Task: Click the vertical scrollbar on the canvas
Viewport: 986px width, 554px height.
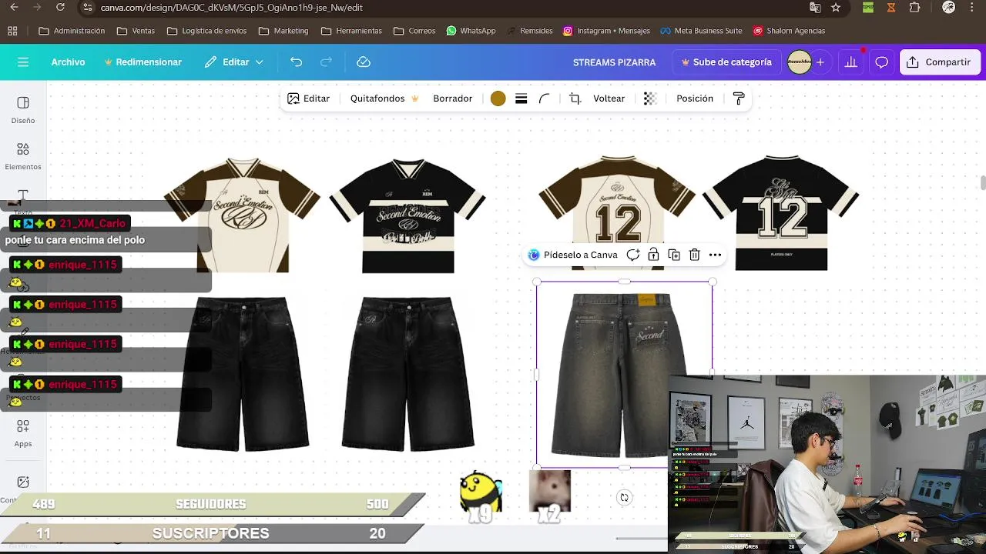Action: (982, 182)
